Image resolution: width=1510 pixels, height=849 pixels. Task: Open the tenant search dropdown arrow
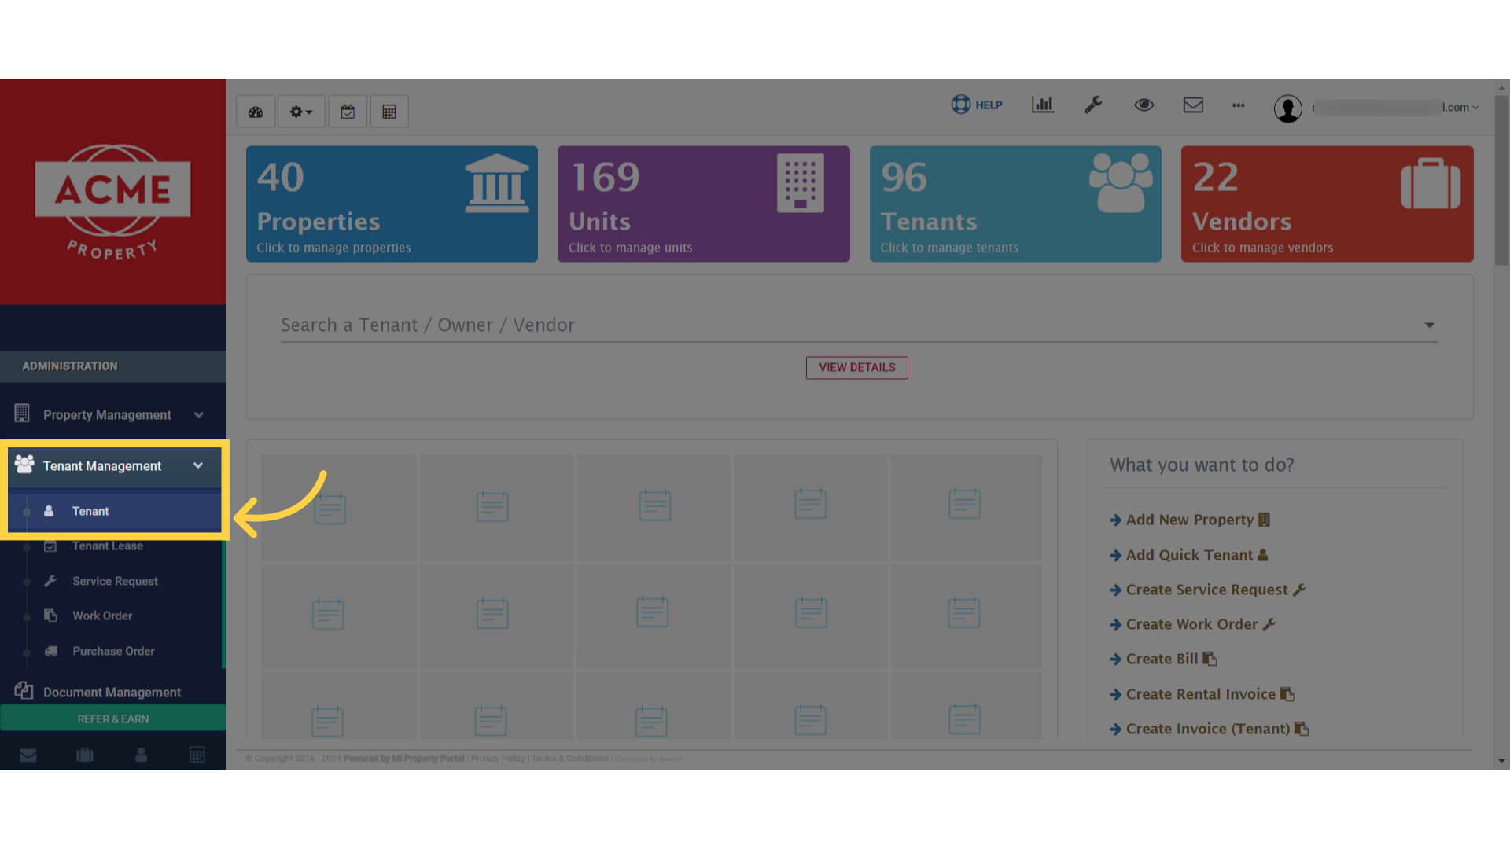[1429, 325]
